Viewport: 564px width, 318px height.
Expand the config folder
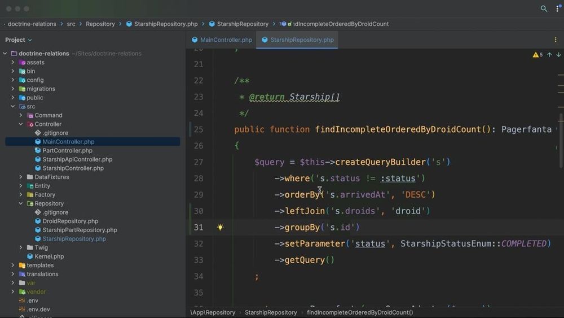point(13,80)
